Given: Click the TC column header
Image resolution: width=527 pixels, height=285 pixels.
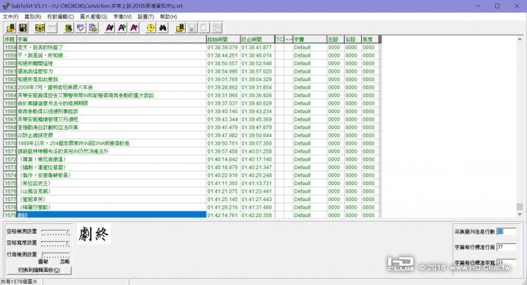Looking at the screenshot, I should [x=279, y=40].
